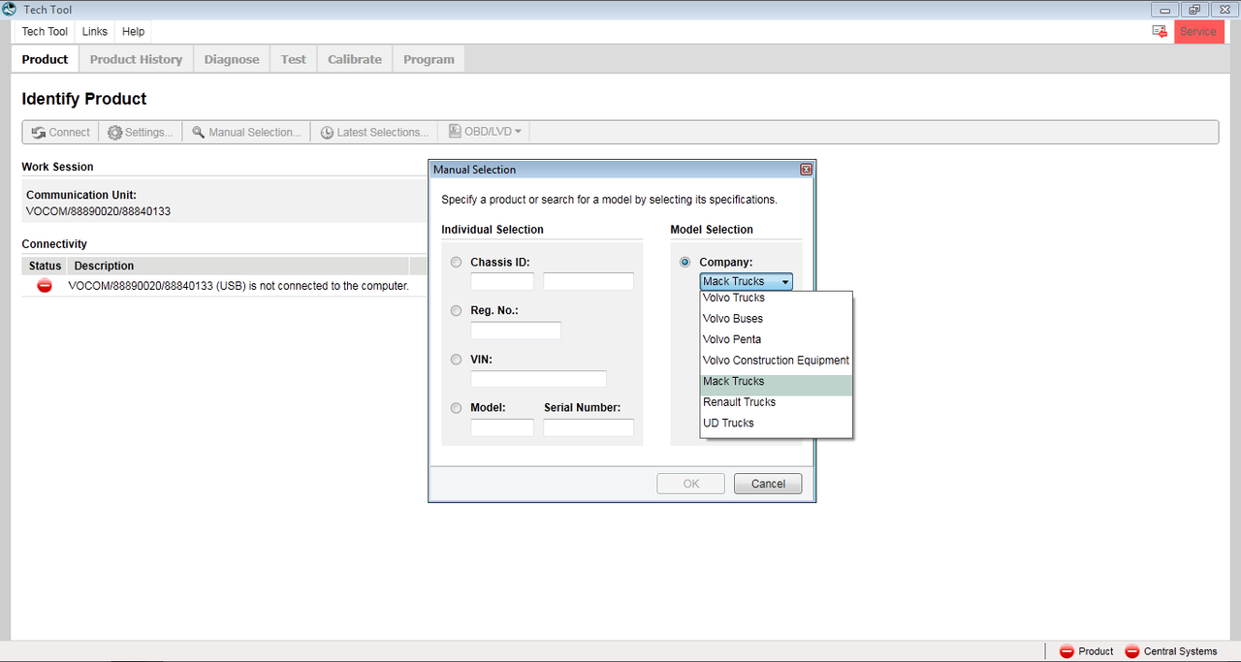The width and height of the screenshot is (1241, 662).
Task: Close the Manual Selection dialog
Action: click(x=806, y=170)
